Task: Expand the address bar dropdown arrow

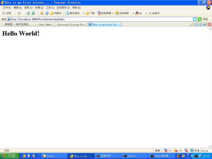Action: click(x=194, y=19)
